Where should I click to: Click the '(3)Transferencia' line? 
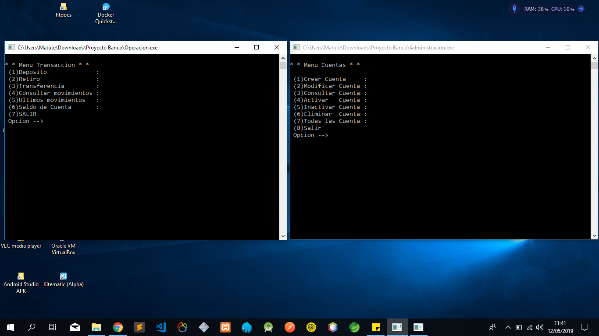point(54,86)
